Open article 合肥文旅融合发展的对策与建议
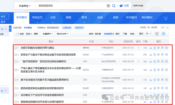 pos(37,48)
